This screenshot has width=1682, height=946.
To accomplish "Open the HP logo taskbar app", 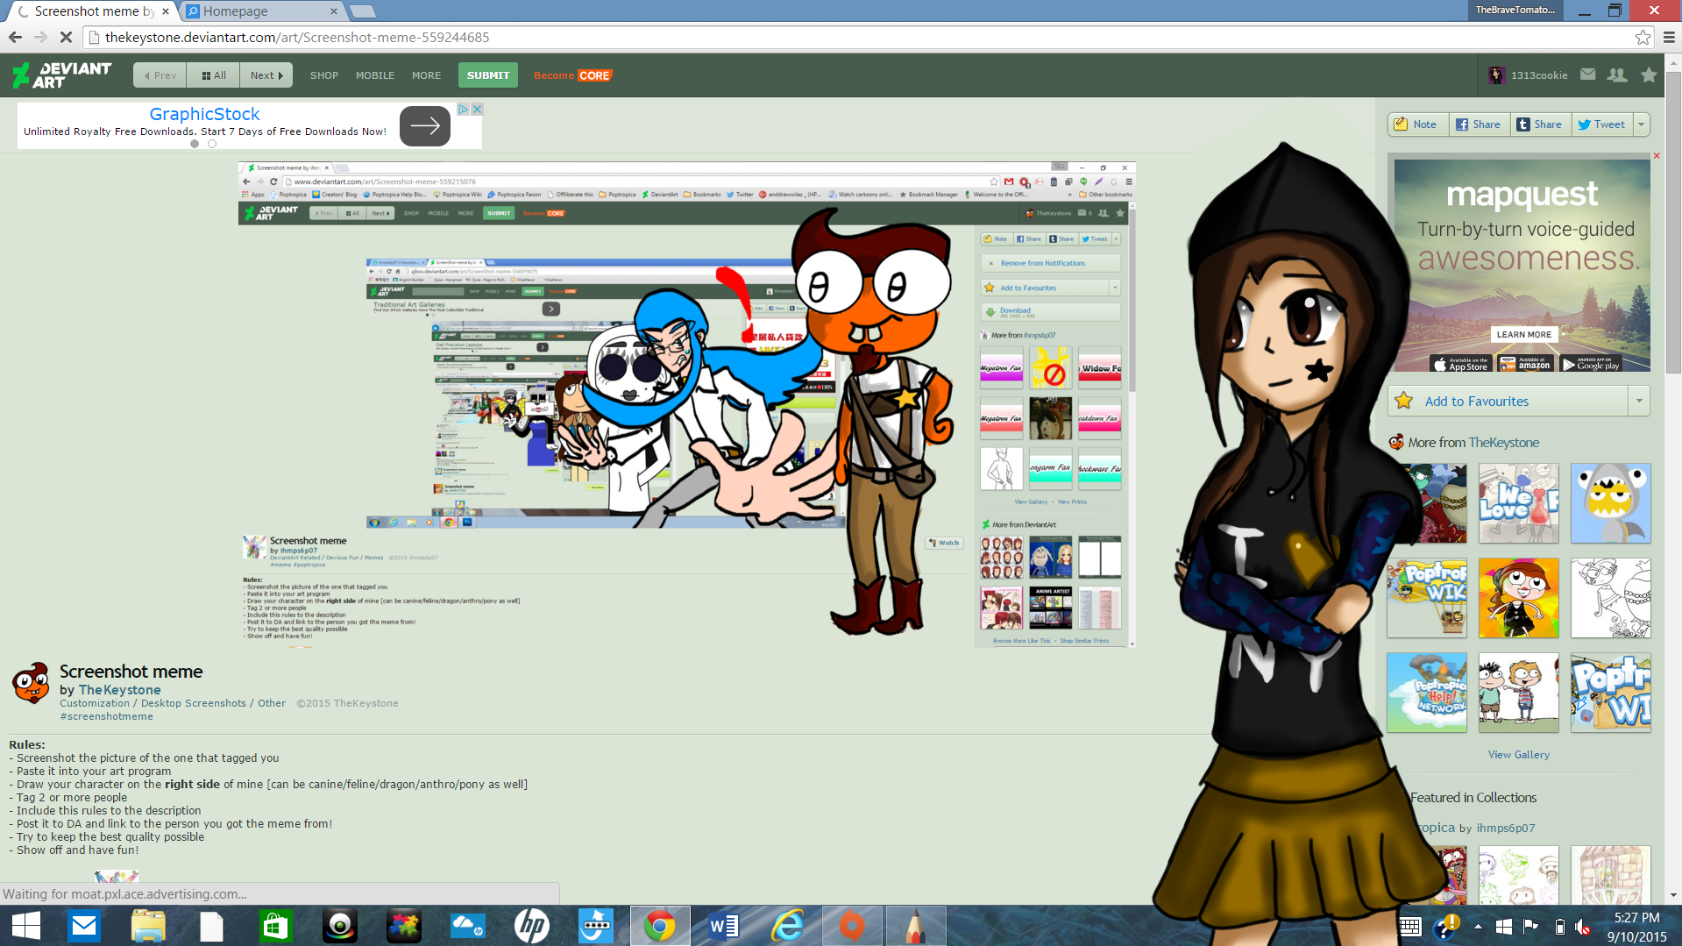I will (x=531, y=926).
